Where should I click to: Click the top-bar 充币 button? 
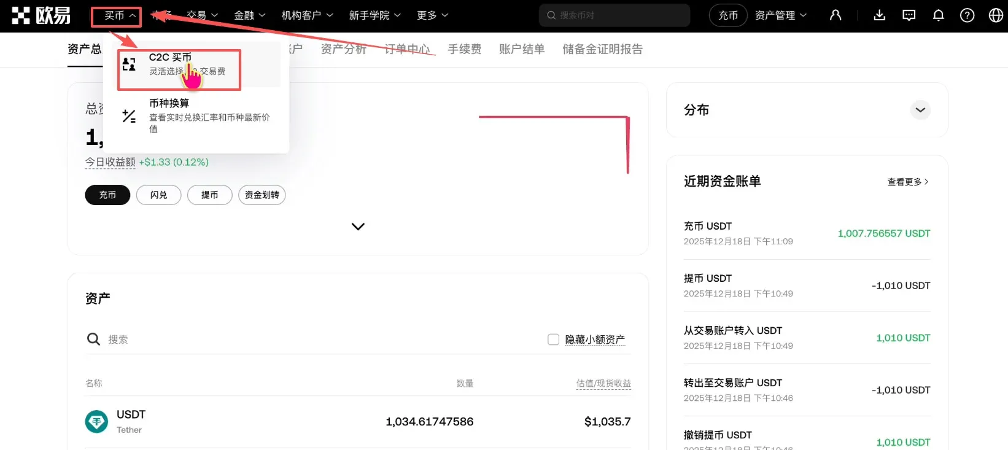coord(728,15)
